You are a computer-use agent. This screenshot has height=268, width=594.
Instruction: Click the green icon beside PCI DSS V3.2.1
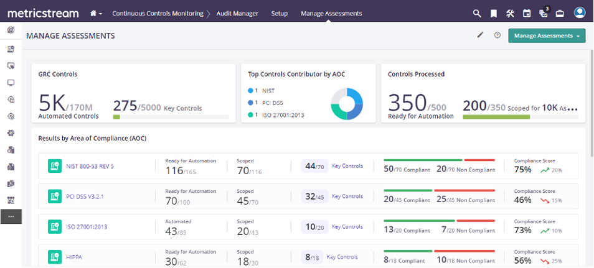[55, 196]
